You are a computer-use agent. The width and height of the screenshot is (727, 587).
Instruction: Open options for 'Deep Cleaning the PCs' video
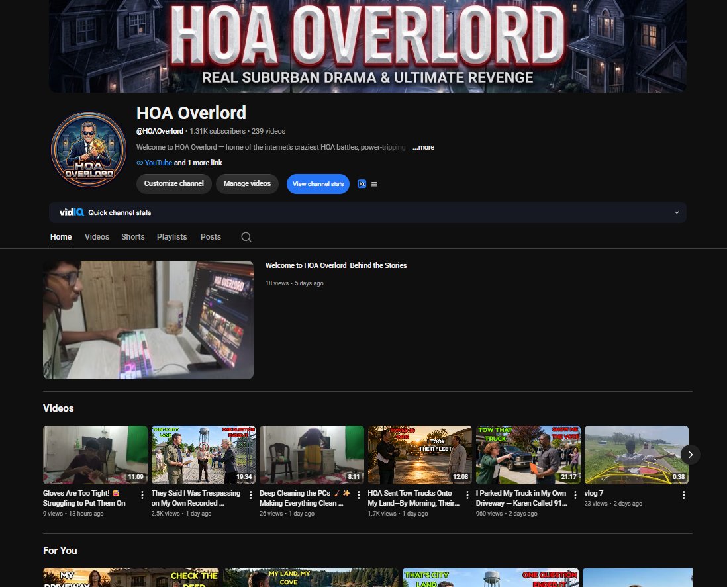pos(359,495)
